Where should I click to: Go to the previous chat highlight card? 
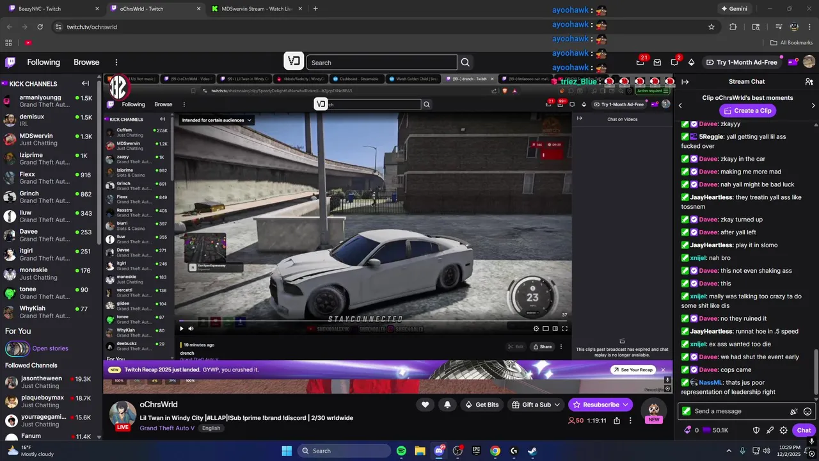680,105
